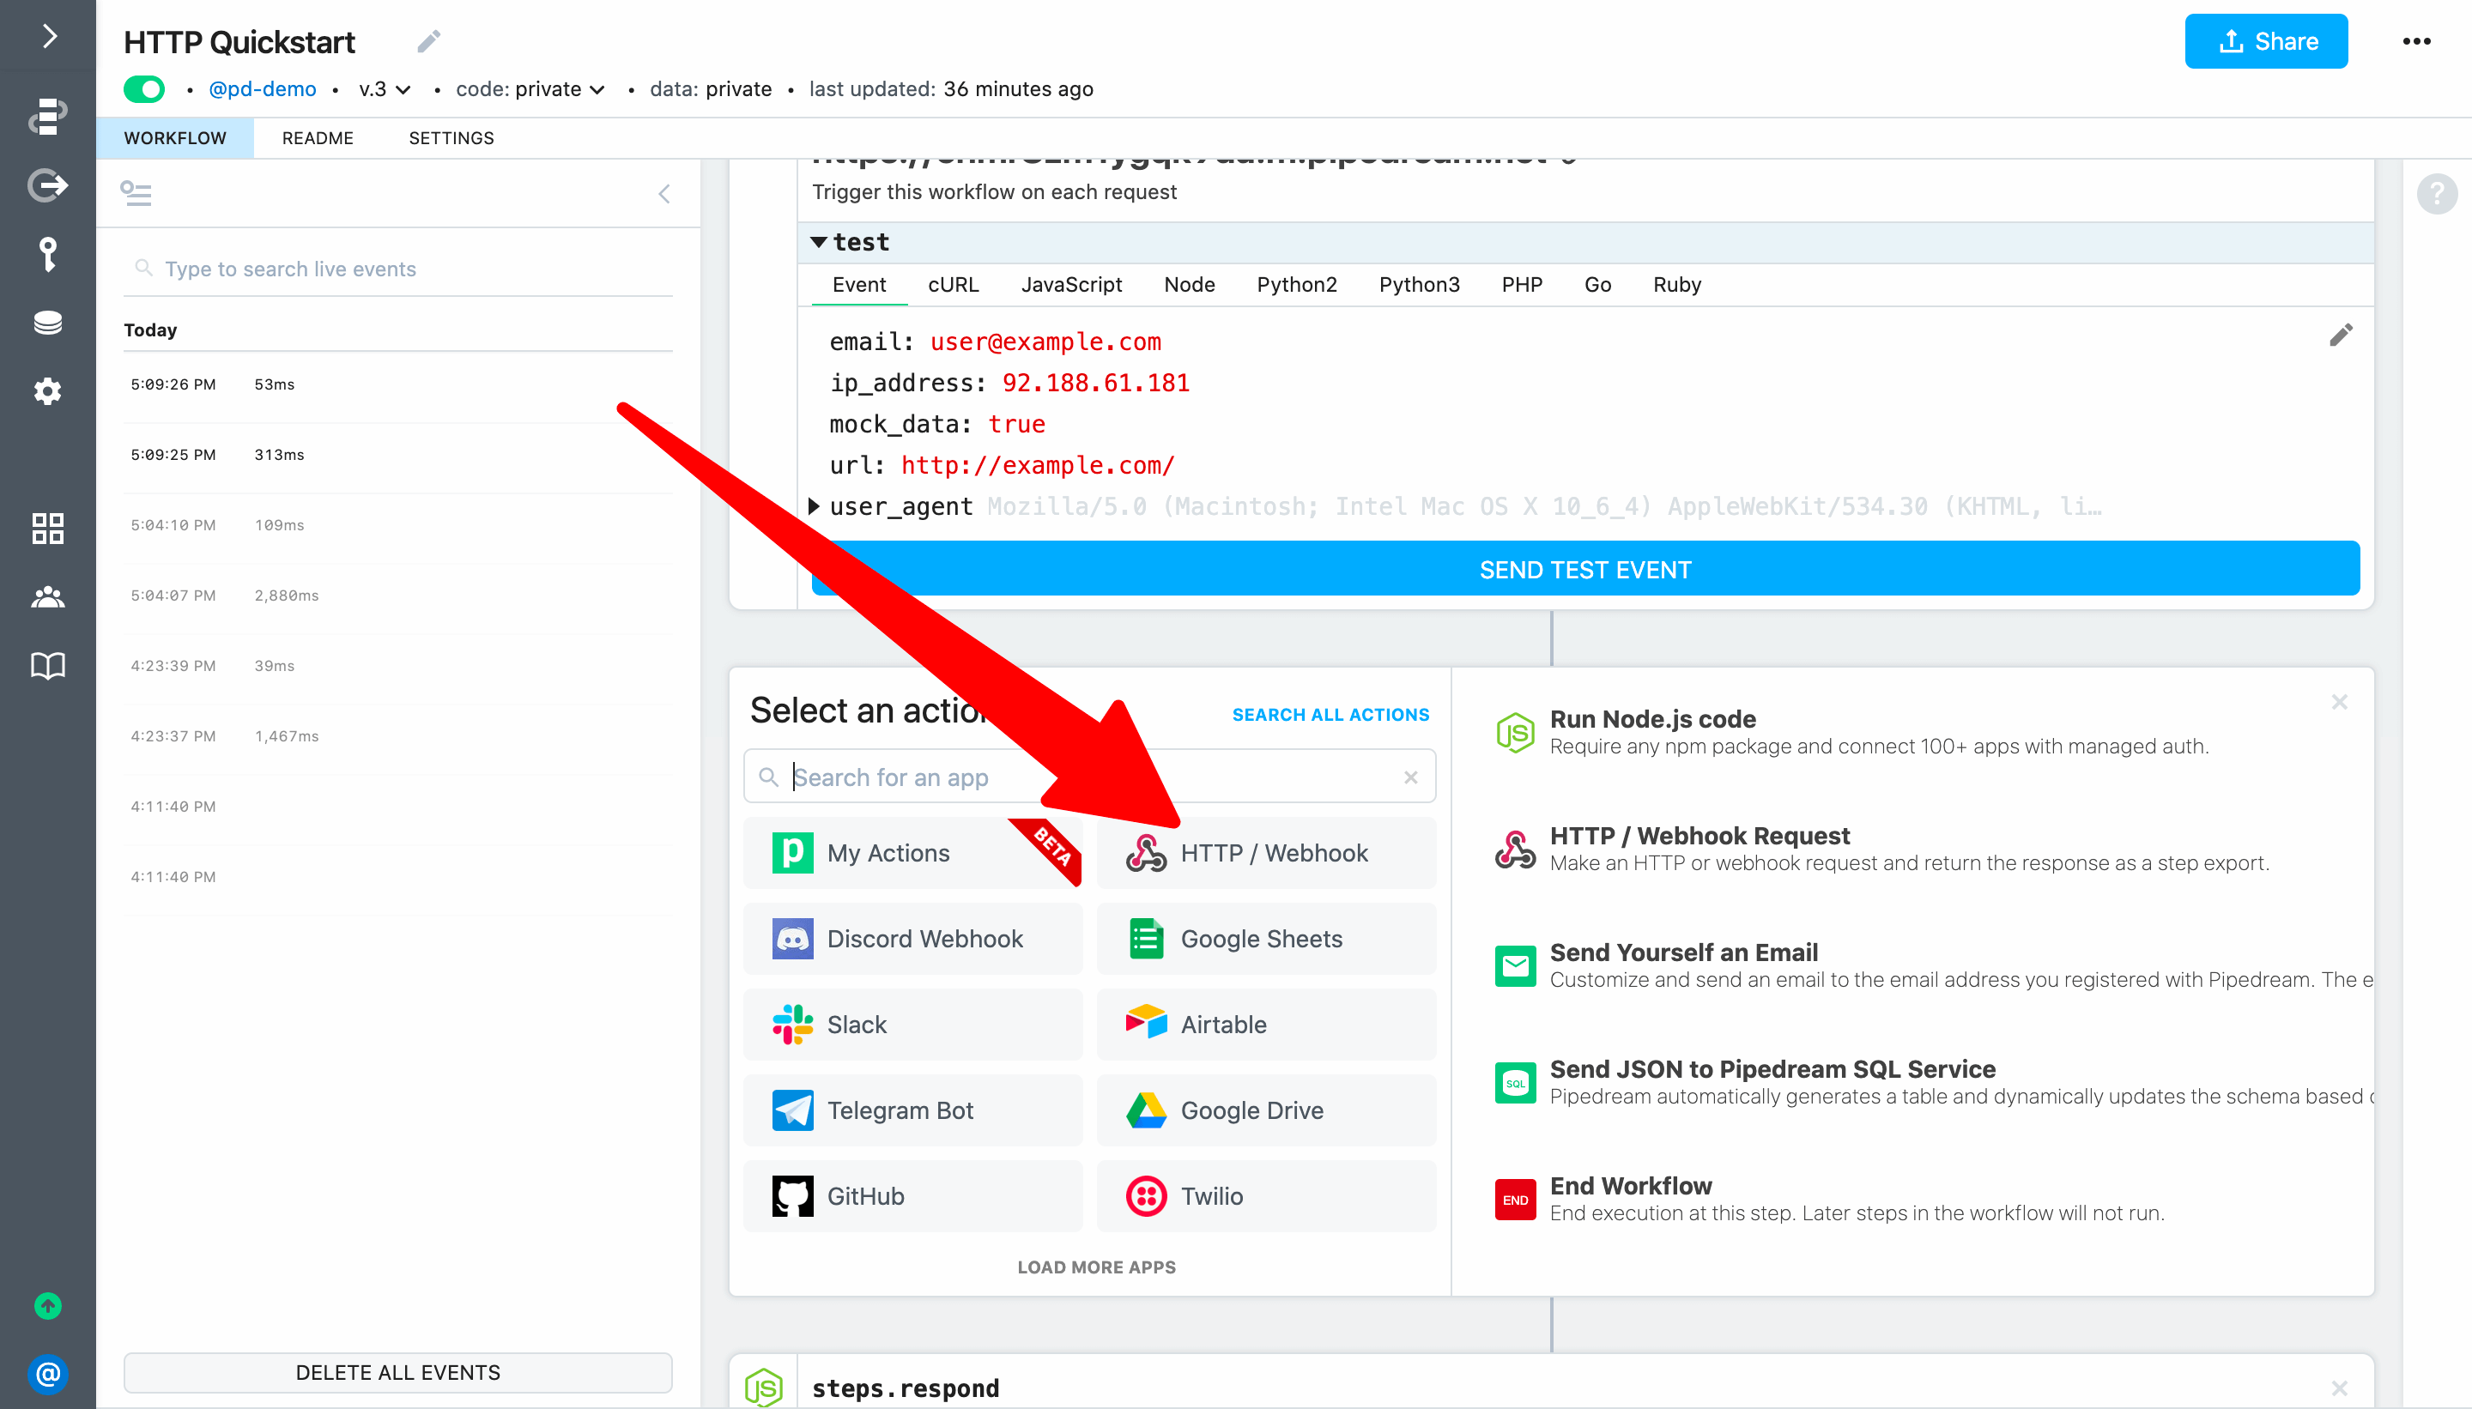This screenshot has width=2472, height=1409.
Task: Open the Workflows icon in left sidebar
Action: coord(47,116)
